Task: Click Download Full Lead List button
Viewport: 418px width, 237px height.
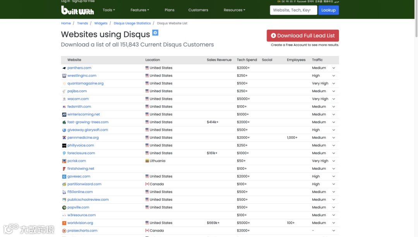Action: coord(303,36)
